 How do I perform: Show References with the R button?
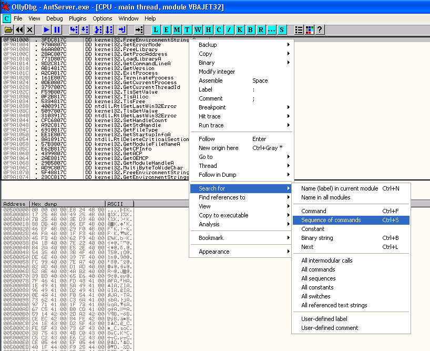point(261,29)
